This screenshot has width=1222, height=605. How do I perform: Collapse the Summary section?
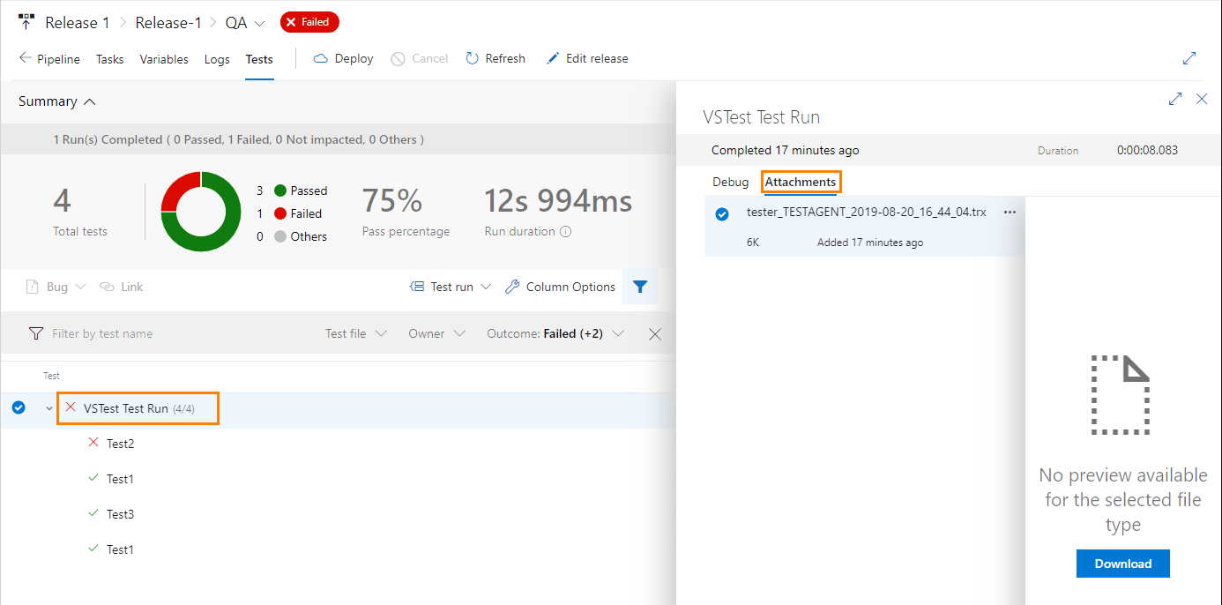[89, 101]
